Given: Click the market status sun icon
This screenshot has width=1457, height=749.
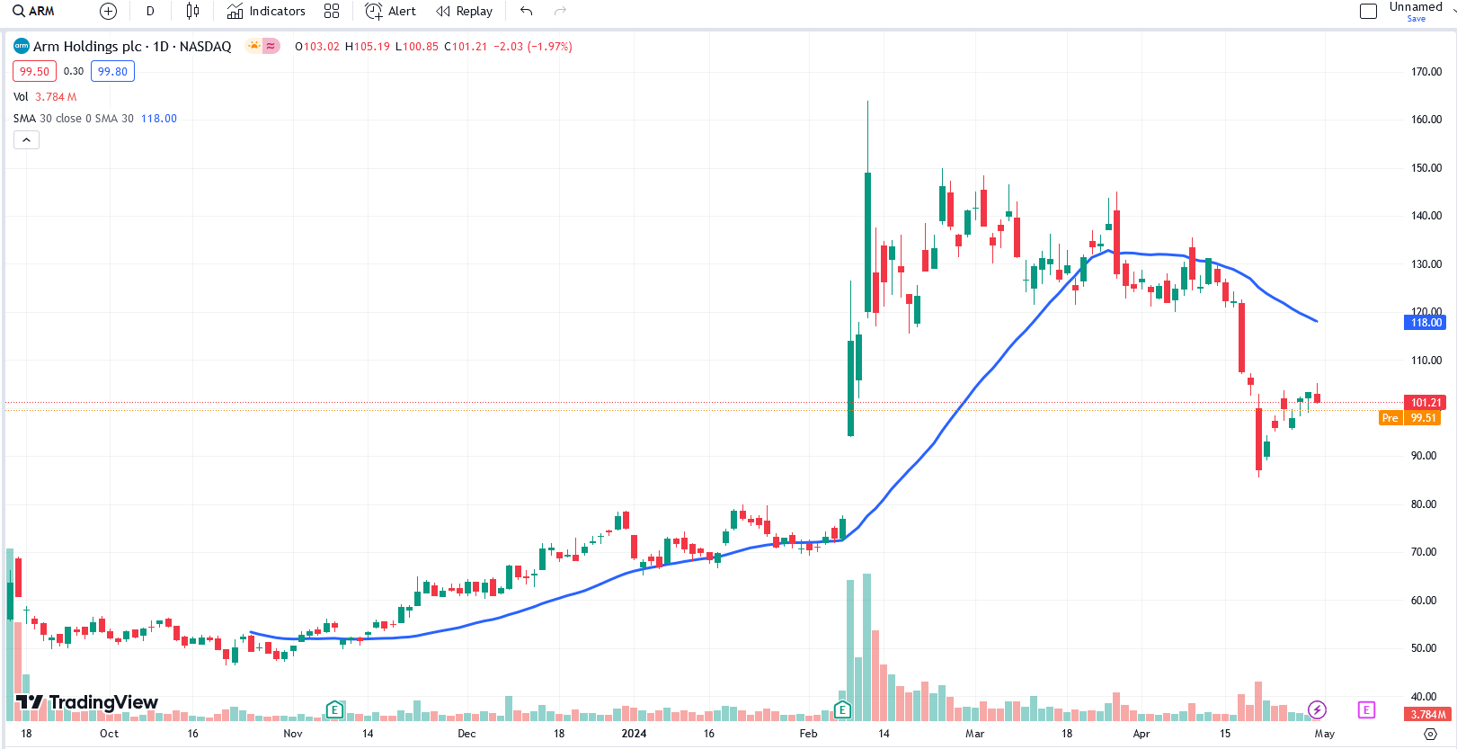Looking at the screenshot, I should point(253,46).
